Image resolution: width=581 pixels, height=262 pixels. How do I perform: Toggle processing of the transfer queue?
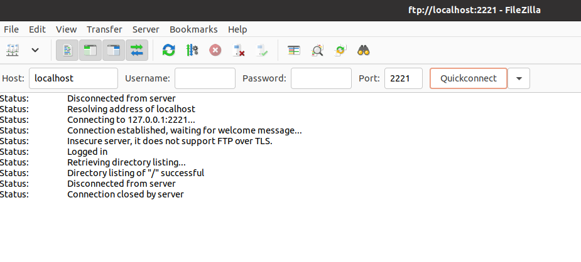(192, 50)
